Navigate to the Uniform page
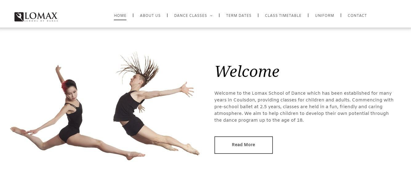This screenshot has width=411, height=186. 325,15
